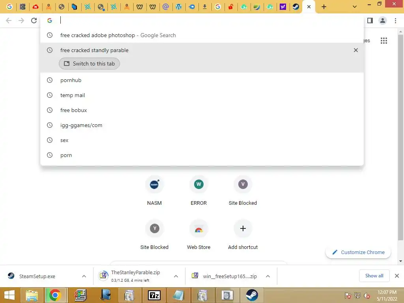The image size is (404, 303).
Task: Add a new tab with the plus button
Action: [x=324, y=7]
